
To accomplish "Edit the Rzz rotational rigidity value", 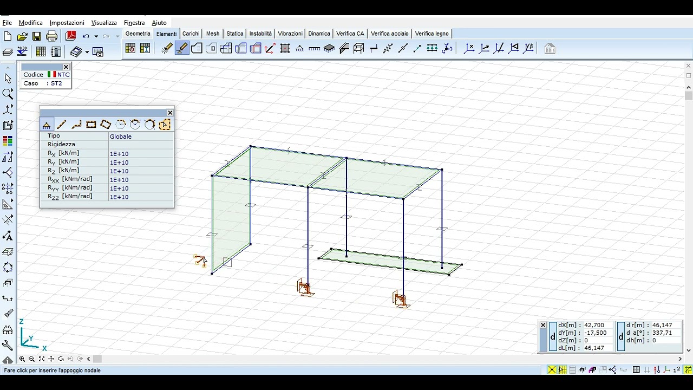I will click(141, 197).
